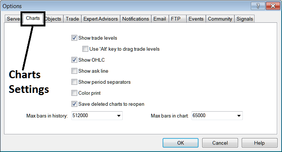Open the Email settings tab
This screenshot has width=282, height=152.
coord(159,19)
